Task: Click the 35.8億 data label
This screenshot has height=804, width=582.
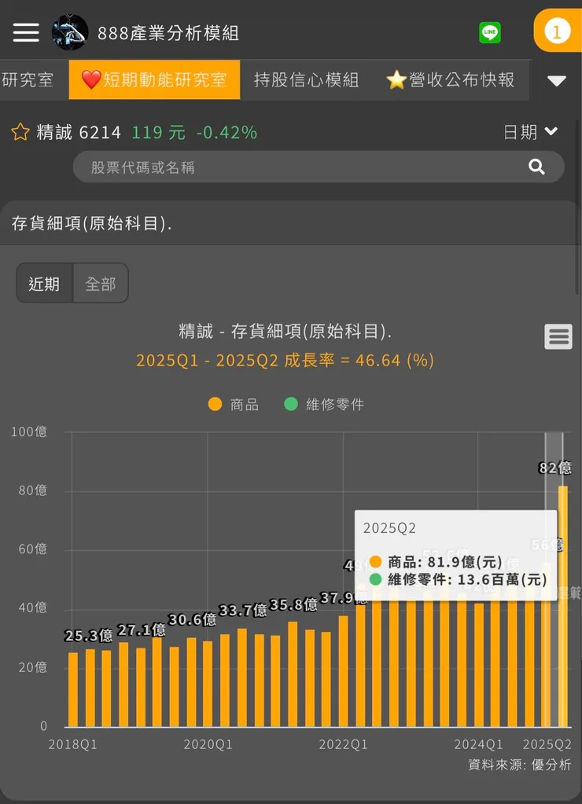Action: (293, 604)
